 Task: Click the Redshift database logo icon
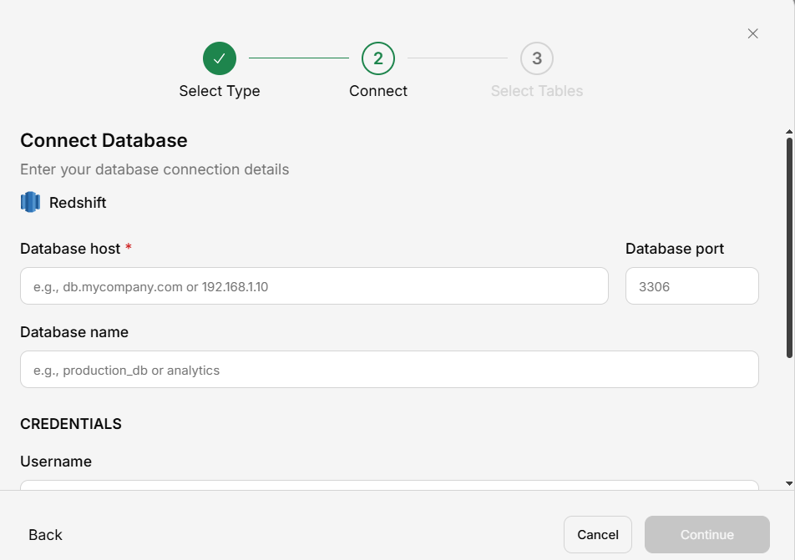point(31,202)
